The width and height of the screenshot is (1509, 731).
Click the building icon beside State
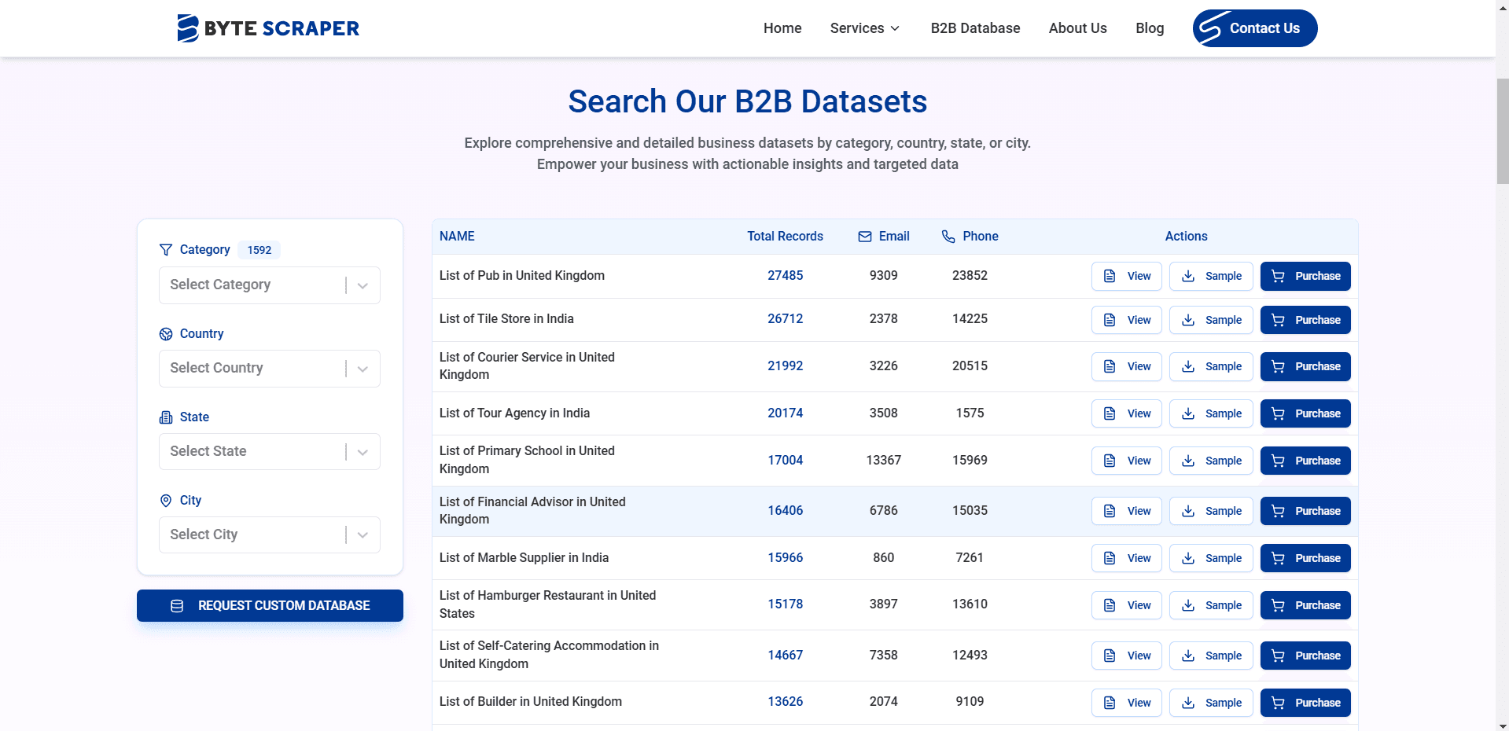166,417
